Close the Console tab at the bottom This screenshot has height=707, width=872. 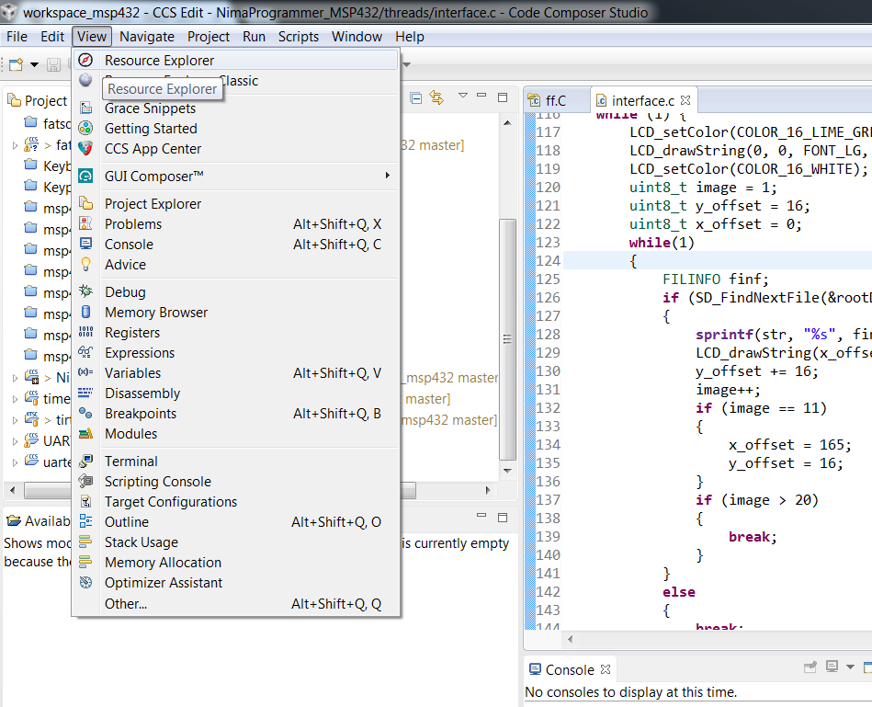pyautogui.click(x=606, y=669)
